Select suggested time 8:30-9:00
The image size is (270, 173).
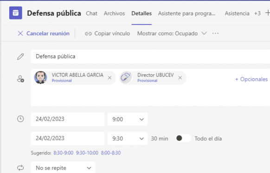click(64, 153)
